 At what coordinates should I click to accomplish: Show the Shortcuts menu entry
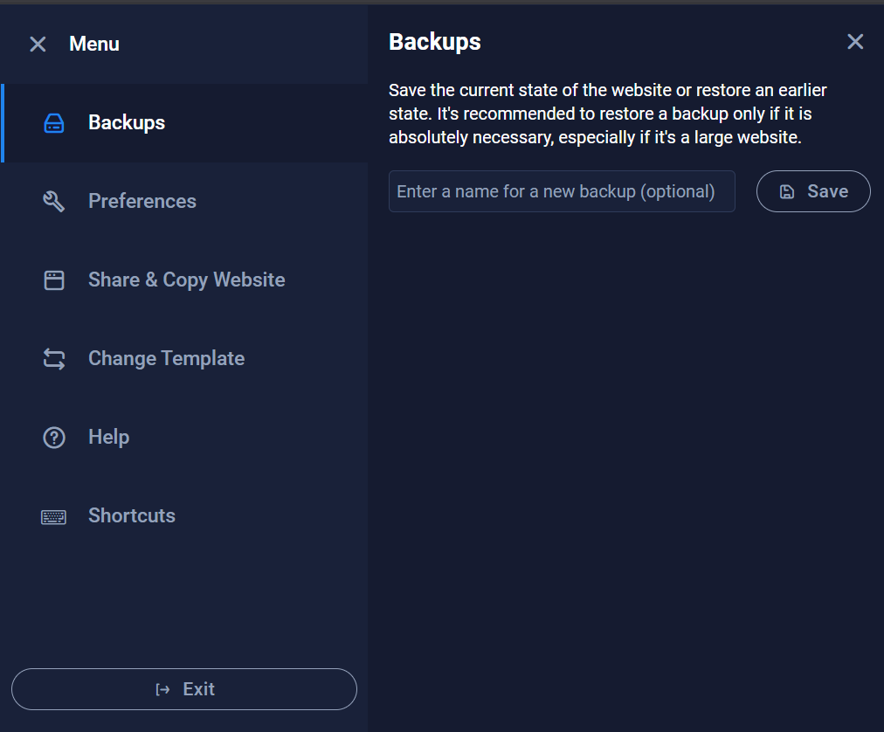(x=132, y=516)
